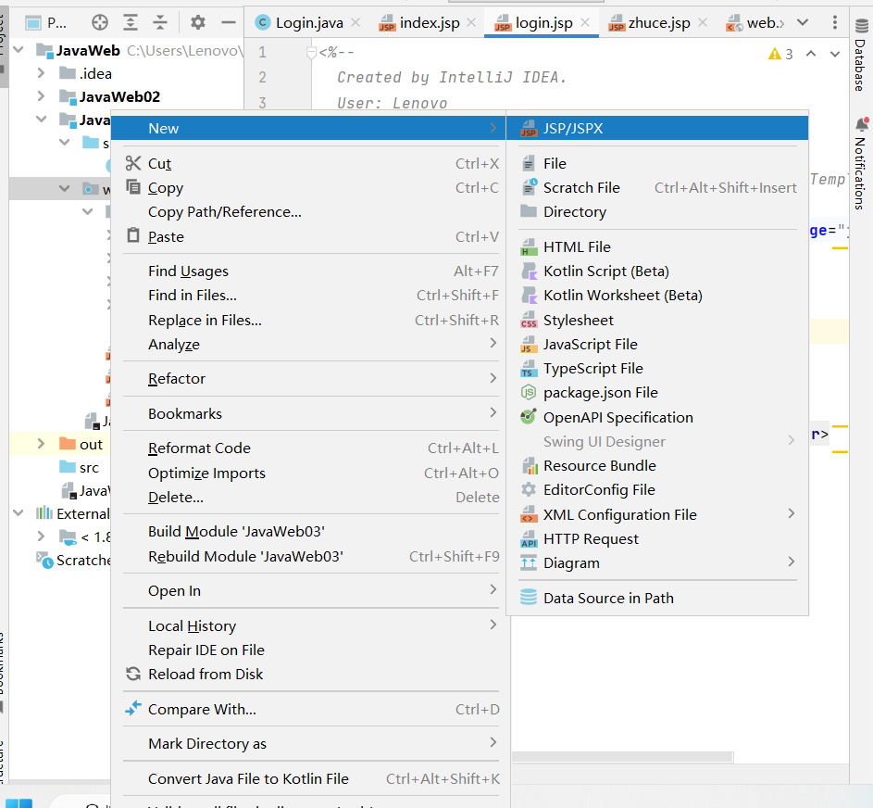
Task: Select the src folder in project tree
Action: click(79, 468)
